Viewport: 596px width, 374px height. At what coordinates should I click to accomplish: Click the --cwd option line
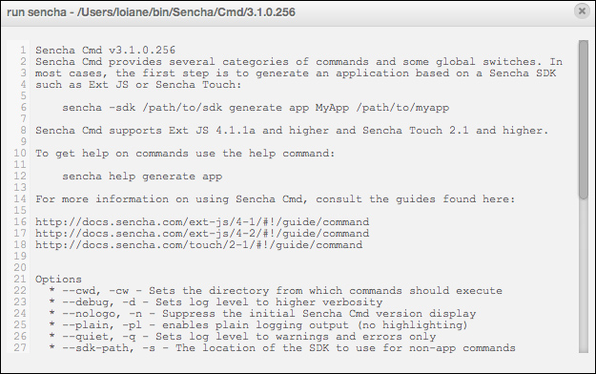pos(276,291)
